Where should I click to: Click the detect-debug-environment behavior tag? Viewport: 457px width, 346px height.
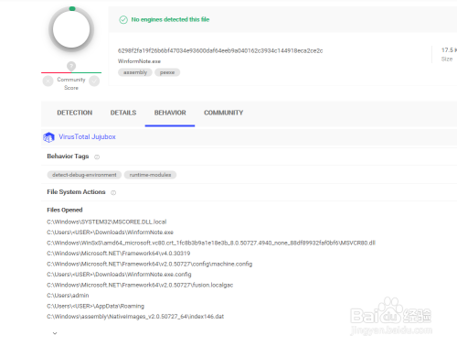(84, 175)
